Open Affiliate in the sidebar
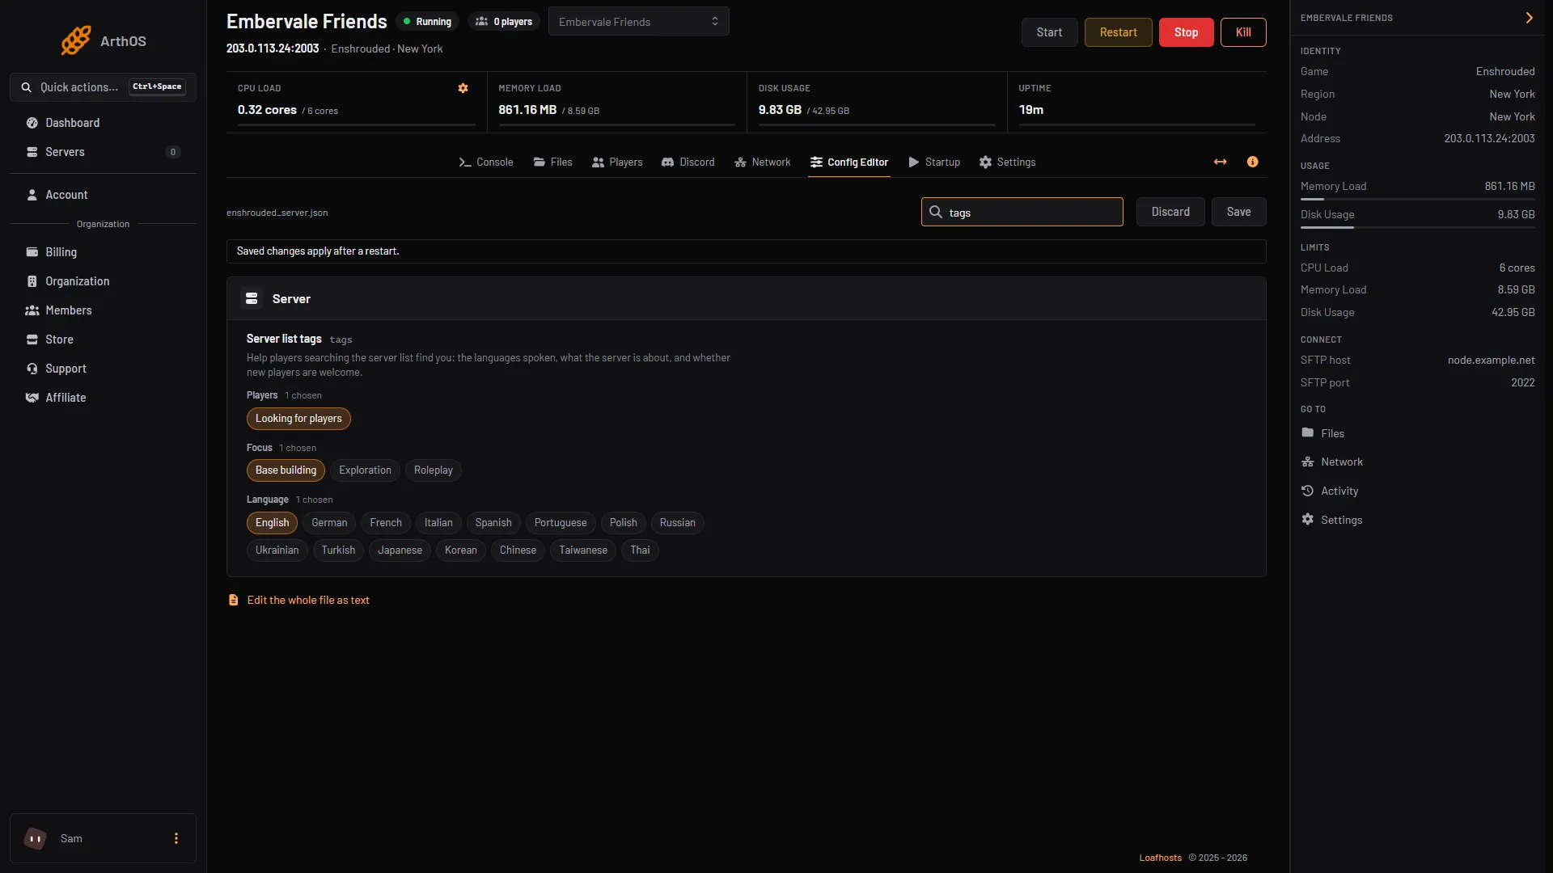Viewport: 1553px width, 873px height. pos(103,398)
